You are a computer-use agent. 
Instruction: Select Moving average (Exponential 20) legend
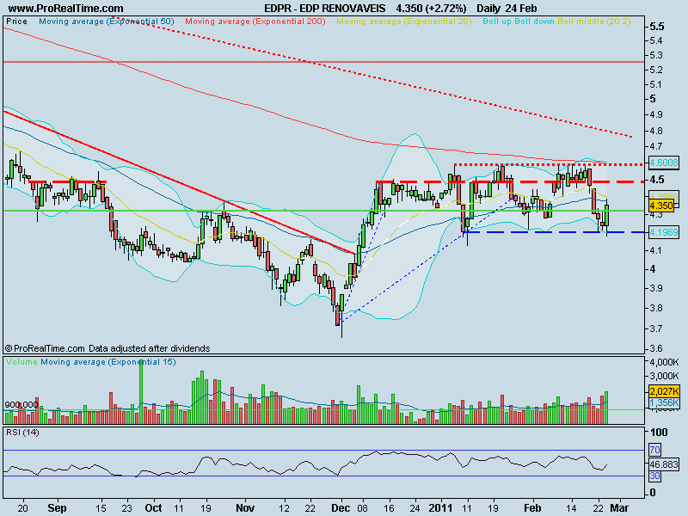pos(404,21)
